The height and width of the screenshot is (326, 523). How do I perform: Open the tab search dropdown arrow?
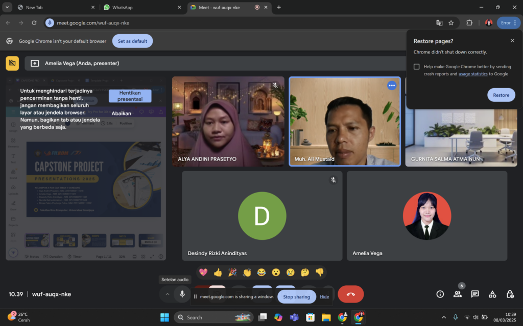(x=7, y=8)
